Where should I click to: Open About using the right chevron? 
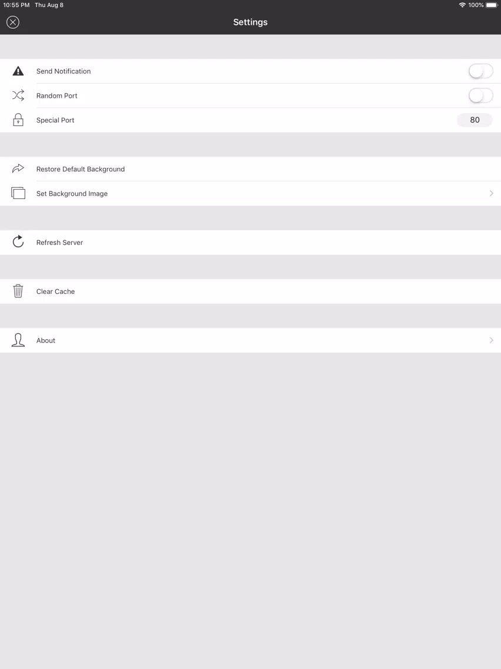tap(491, 340)
